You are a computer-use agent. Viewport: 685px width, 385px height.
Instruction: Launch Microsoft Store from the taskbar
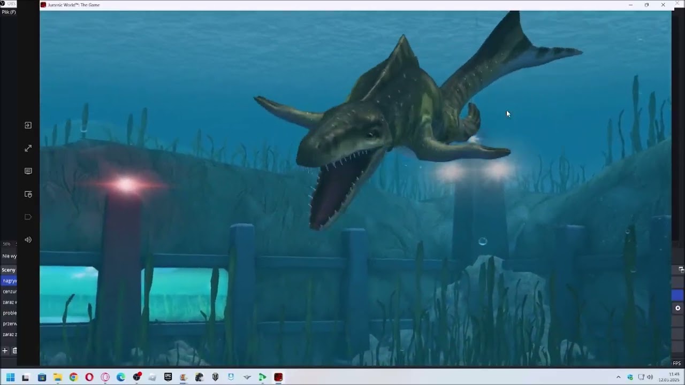pyautogui.click(x=42, y=378)
